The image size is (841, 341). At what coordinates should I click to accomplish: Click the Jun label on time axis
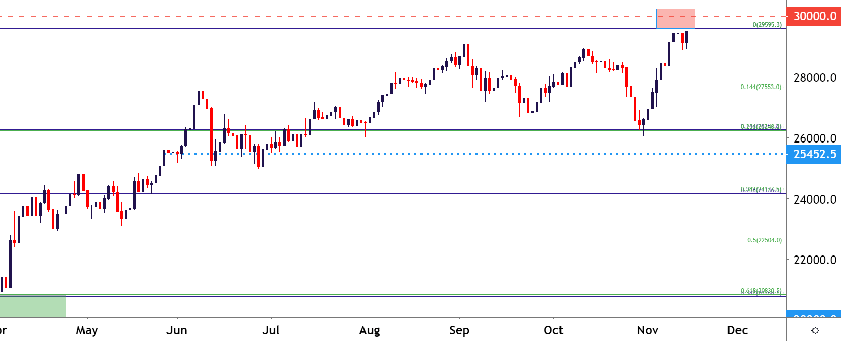coord(177,330)
